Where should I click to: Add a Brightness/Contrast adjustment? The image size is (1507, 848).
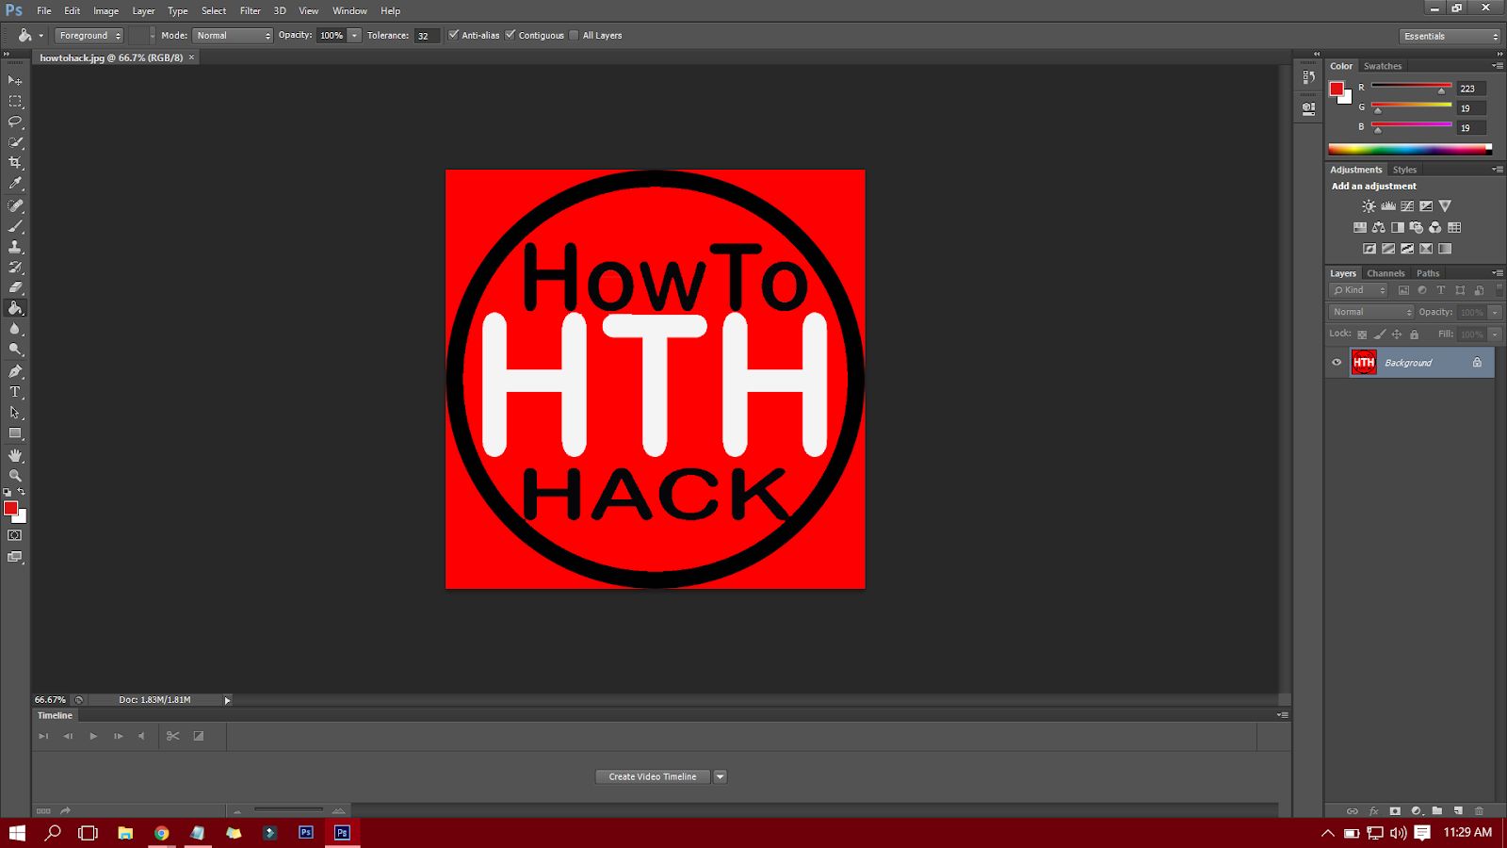point(1369,206)
